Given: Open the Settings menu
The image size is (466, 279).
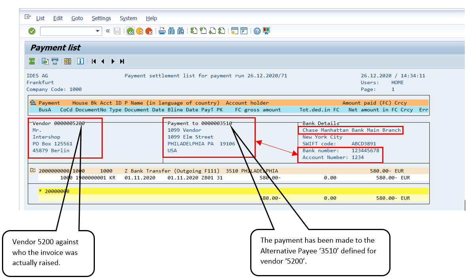Looking at the screenshot, I should [101, 18].
